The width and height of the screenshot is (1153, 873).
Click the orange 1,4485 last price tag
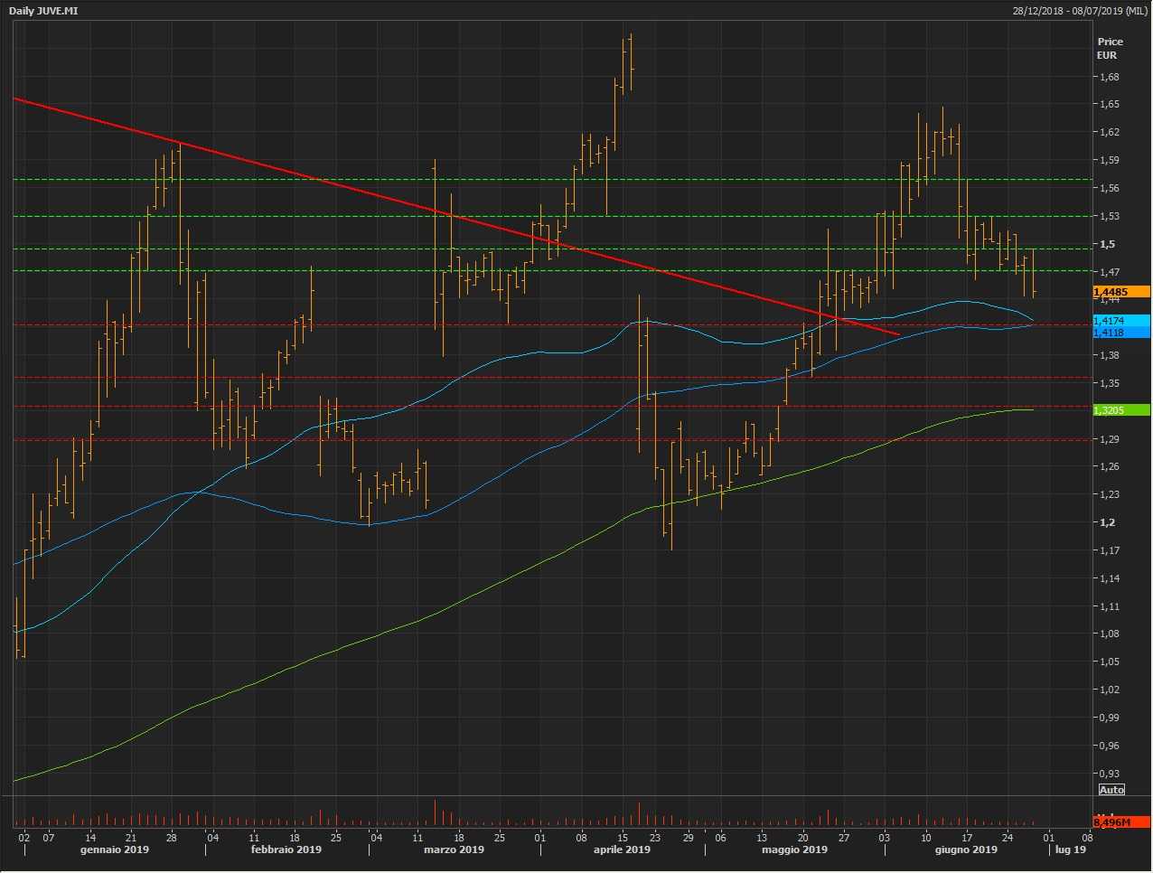pos(1120,292)
